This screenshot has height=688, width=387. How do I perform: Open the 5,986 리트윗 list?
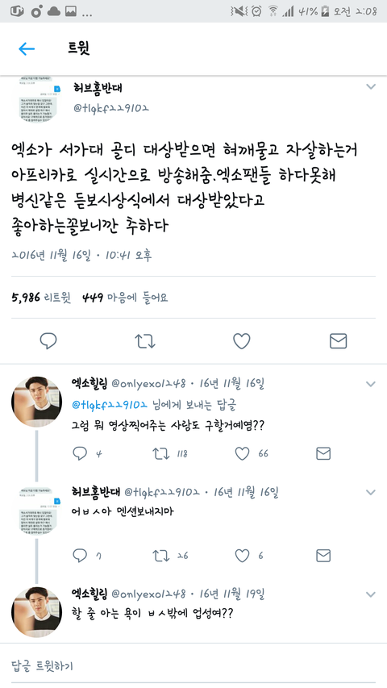point(41,298)
